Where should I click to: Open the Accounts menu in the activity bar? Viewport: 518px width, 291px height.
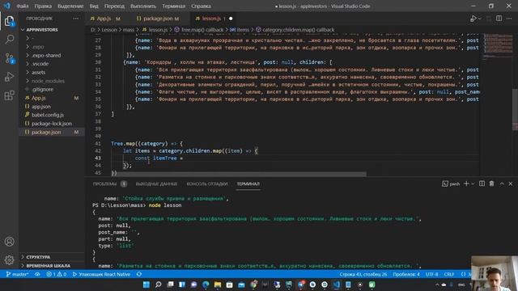pyautogui.click(x=9, y=242)
